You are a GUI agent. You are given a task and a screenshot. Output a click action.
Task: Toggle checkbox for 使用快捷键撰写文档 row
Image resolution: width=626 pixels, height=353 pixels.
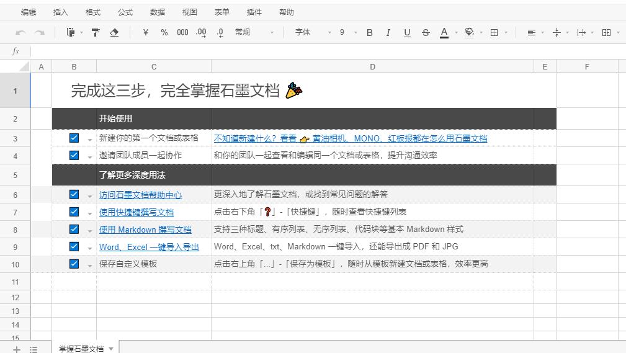74,212
